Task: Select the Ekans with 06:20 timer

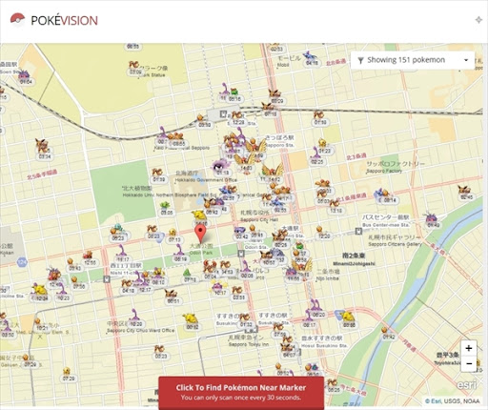Action: pyautogui.click(x=316, y=309)
